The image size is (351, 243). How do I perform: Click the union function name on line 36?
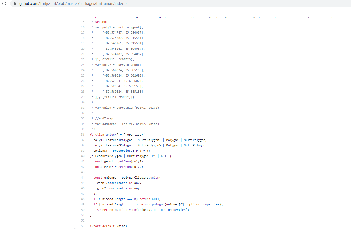[110, 134]
